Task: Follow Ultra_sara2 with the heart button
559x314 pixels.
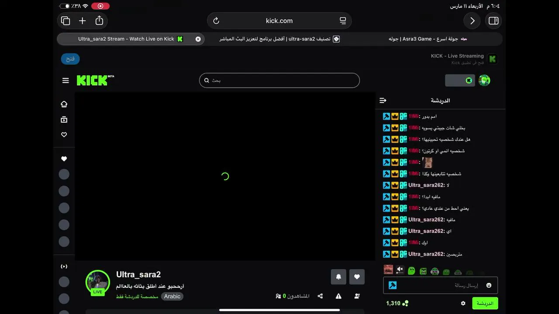Action: [357, 276]
